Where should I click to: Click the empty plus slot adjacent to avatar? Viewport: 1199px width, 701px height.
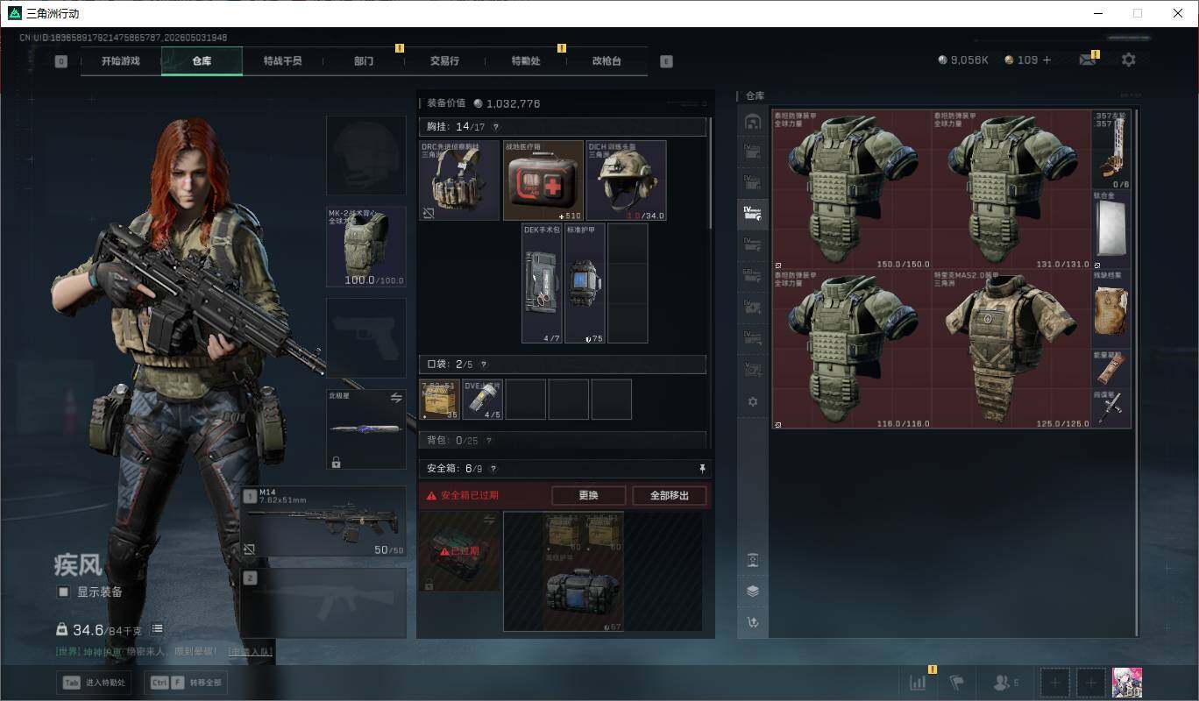[1090, 683]
